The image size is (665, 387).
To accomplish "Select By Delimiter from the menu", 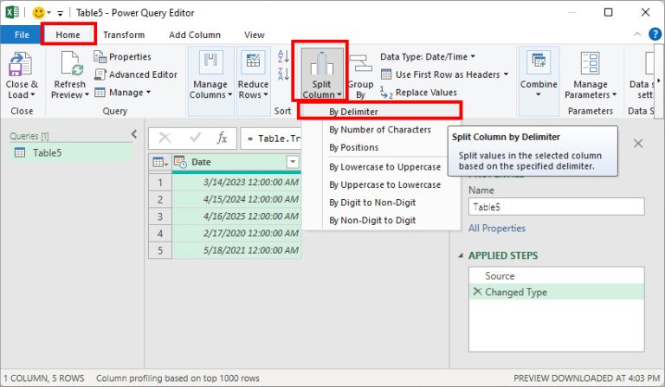I will click(x=352, y=112).
